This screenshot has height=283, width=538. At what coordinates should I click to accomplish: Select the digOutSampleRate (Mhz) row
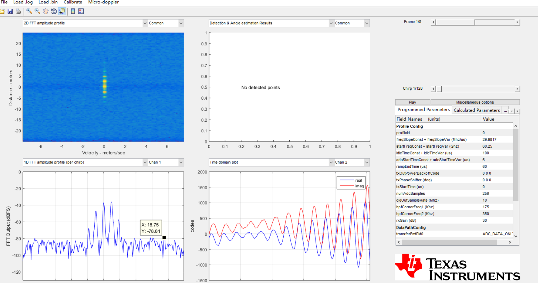454,200
